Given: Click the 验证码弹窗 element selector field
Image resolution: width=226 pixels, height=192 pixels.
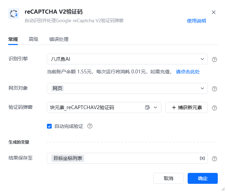Looking at the screenshot, I should point(104,107).
